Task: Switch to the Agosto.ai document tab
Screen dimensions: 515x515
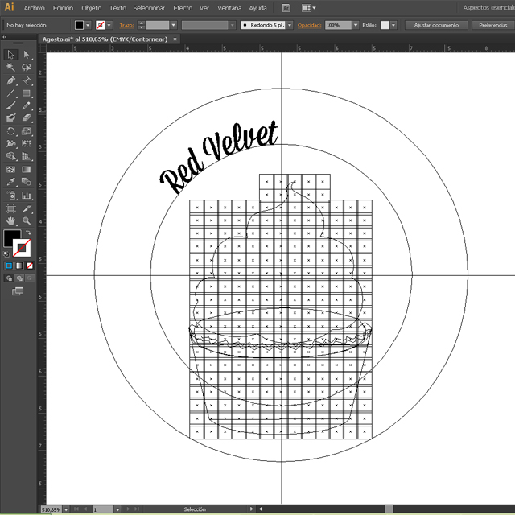Action: coord(105,39)
